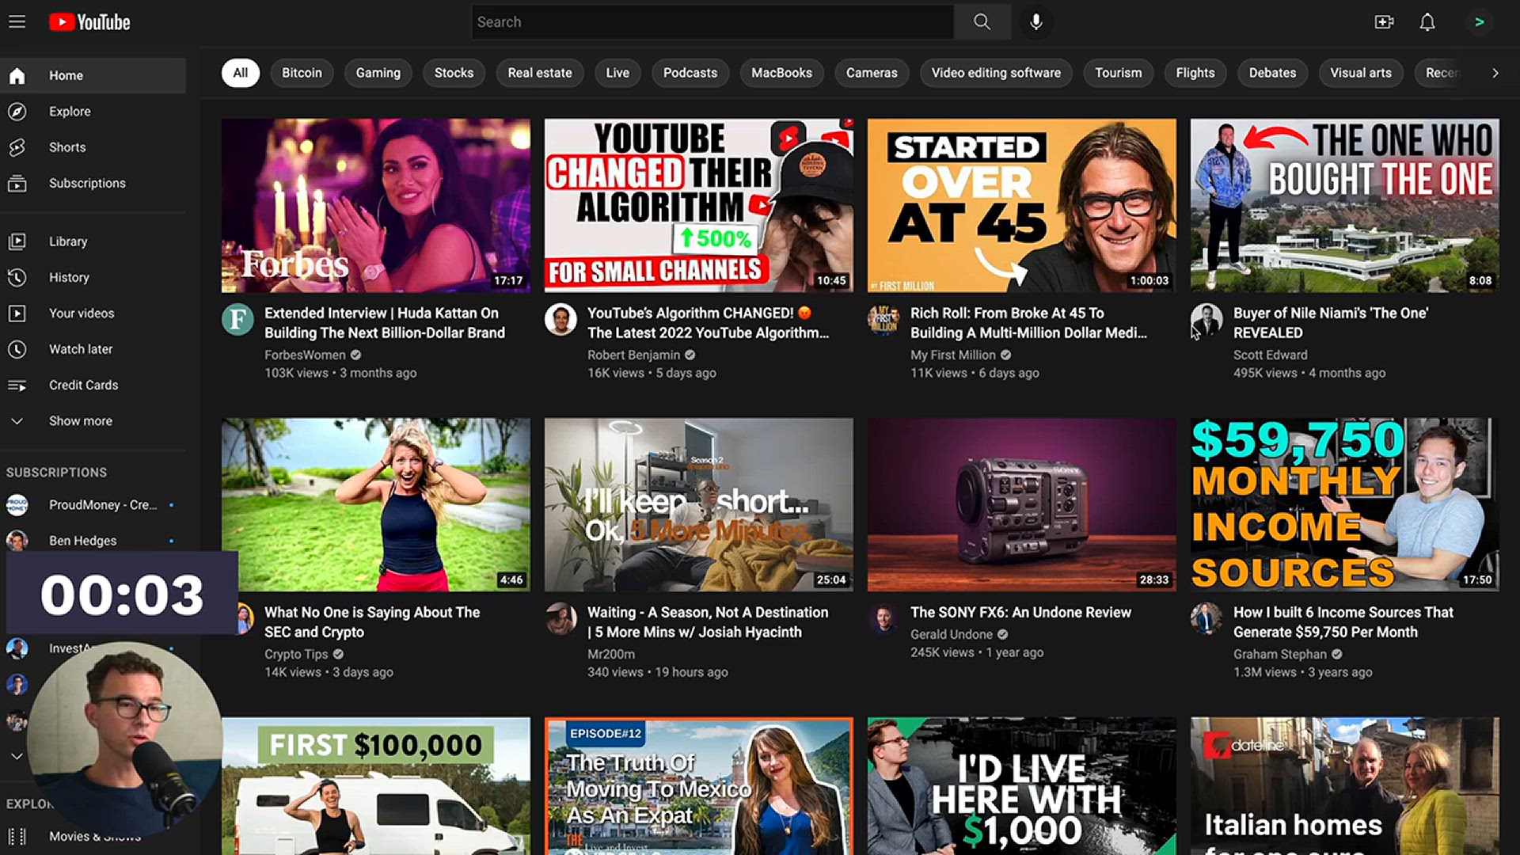Viewport: 1520px width, 855px height.
Task: Open the title 'Waiting - A Season, Not A Destination'
Action: pos(708,622)
